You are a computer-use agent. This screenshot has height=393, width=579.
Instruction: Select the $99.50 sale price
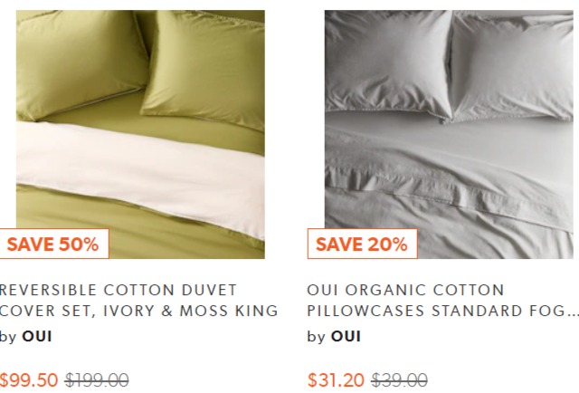tap(29, 380)
